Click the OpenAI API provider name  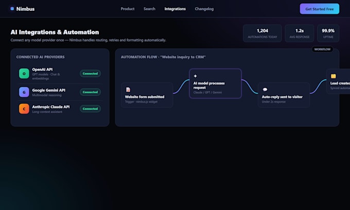click(42, 69)
